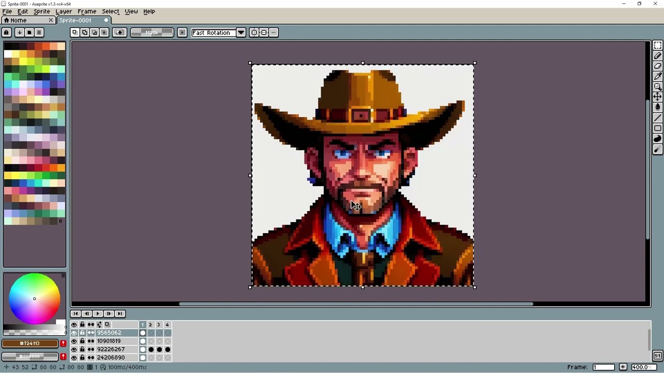This screenshot has height=373, width=664.
Task: Open the Select menu
Action: tap(110, 11)
